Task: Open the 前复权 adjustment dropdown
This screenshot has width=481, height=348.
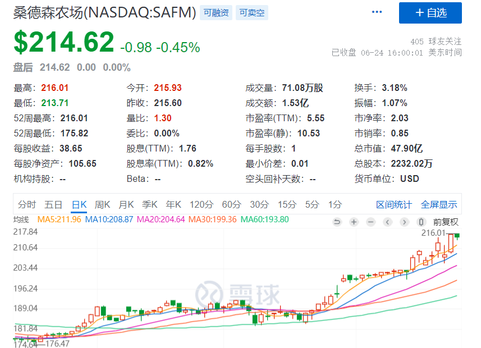Action: pos(446,222)
